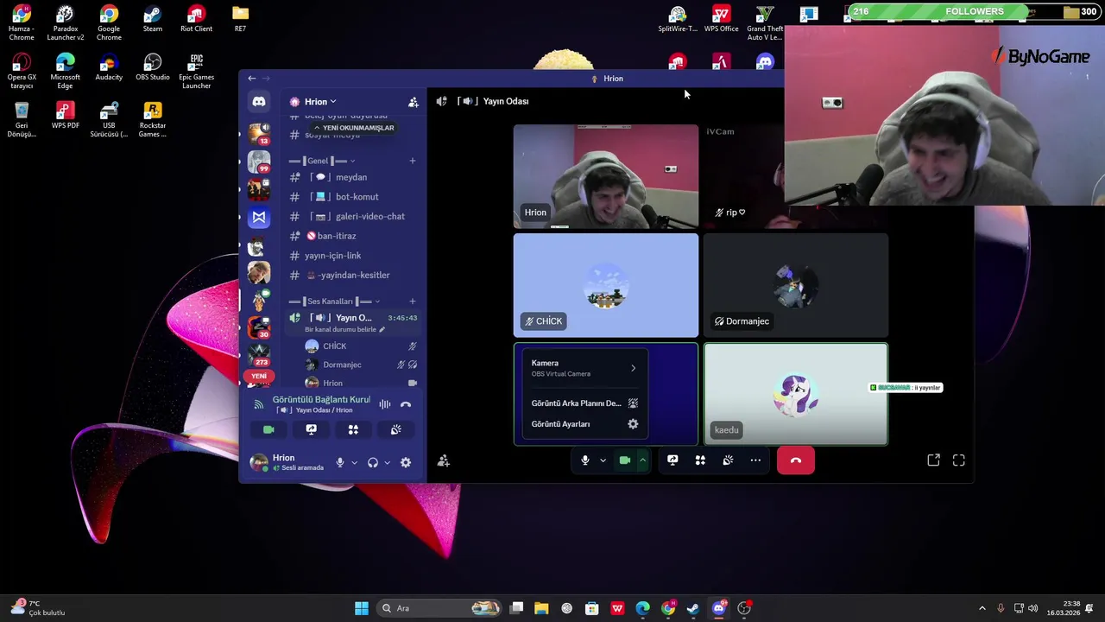
Task: Pop out the call window
Action: (x=933, y=460)
